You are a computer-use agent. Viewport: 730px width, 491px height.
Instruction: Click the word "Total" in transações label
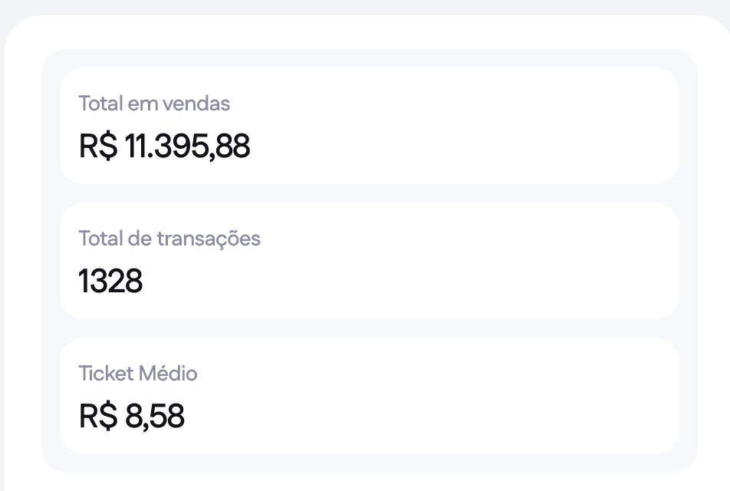97,239
